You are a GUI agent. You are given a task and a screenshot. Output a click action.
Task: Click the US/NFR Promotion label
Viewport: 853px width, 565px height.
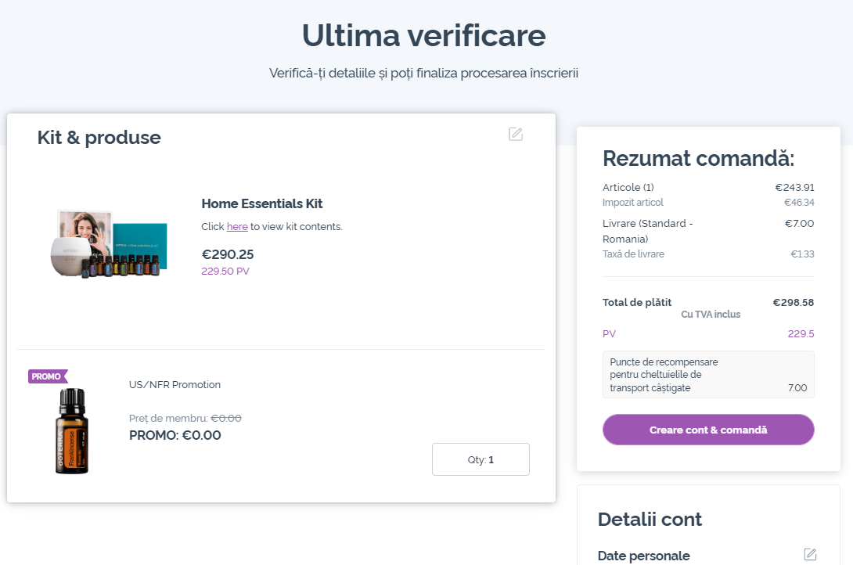(x=175, y=384)
